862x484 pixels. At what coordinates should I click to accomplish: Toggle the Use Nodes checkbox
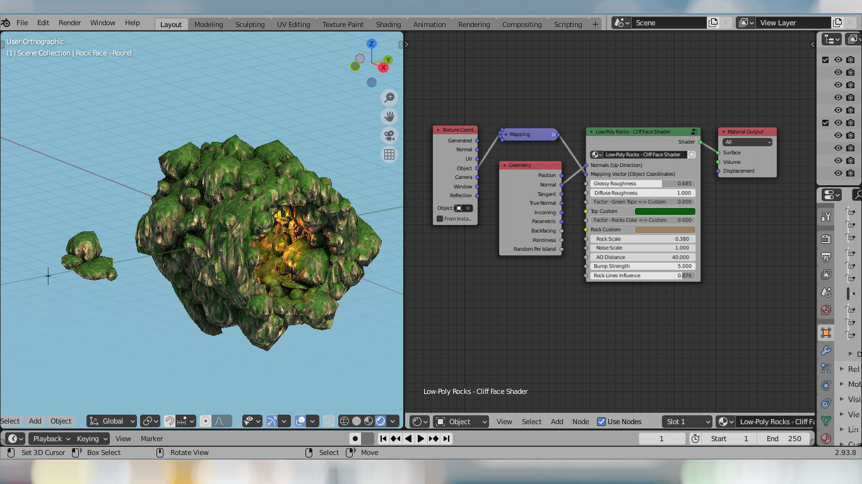point(601,422)
